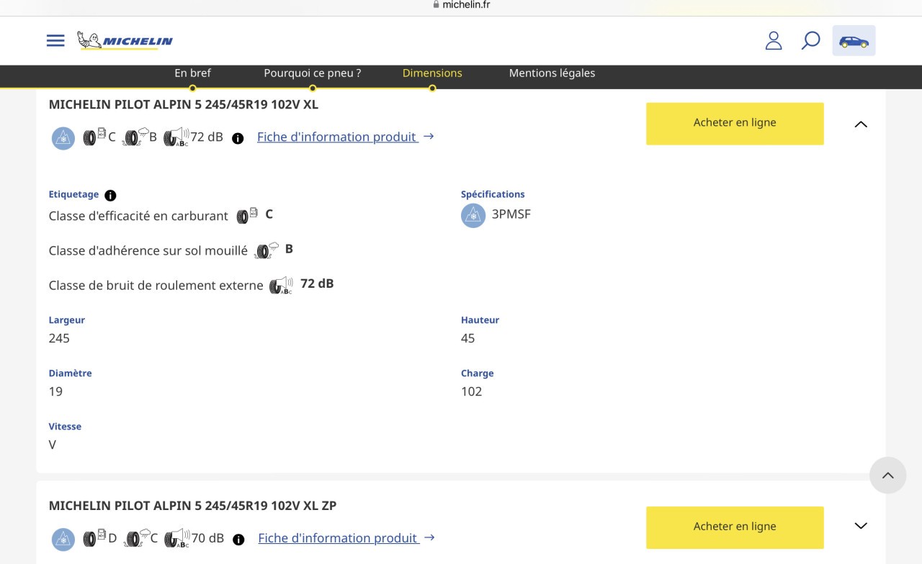Click noise icon beside 70 dB
Viewport: 922px width, 564px height.
point(177,538)
